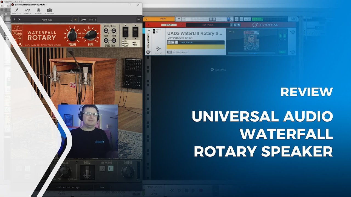Click the MIX label on the channel strip

pos(294,19)
